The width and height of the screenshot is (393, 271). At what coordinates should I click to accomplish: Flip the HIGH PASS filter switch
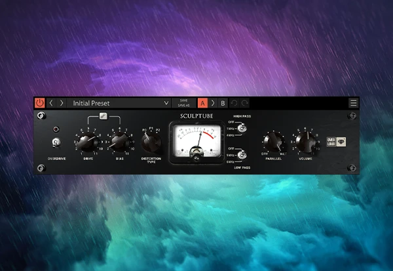(x=242, y=129)
